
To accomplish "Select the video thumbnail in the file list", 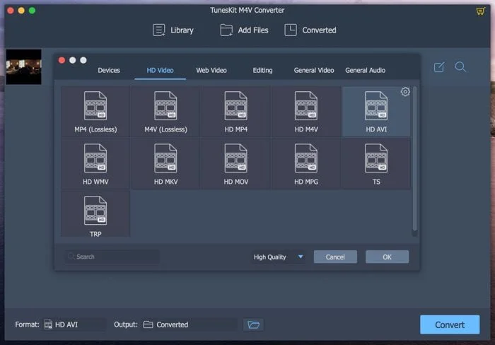I will (x=23, y=66).
